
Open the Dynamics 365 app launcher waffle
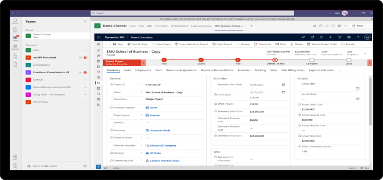point(99,37)
